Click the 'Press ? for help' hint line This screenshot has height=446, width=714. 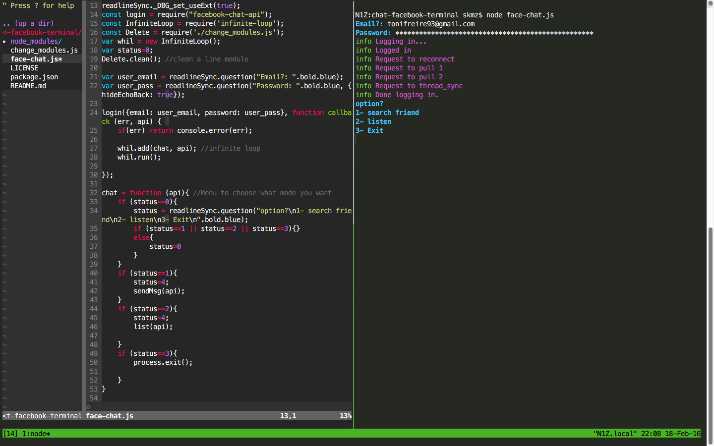[x=38, y=5]
